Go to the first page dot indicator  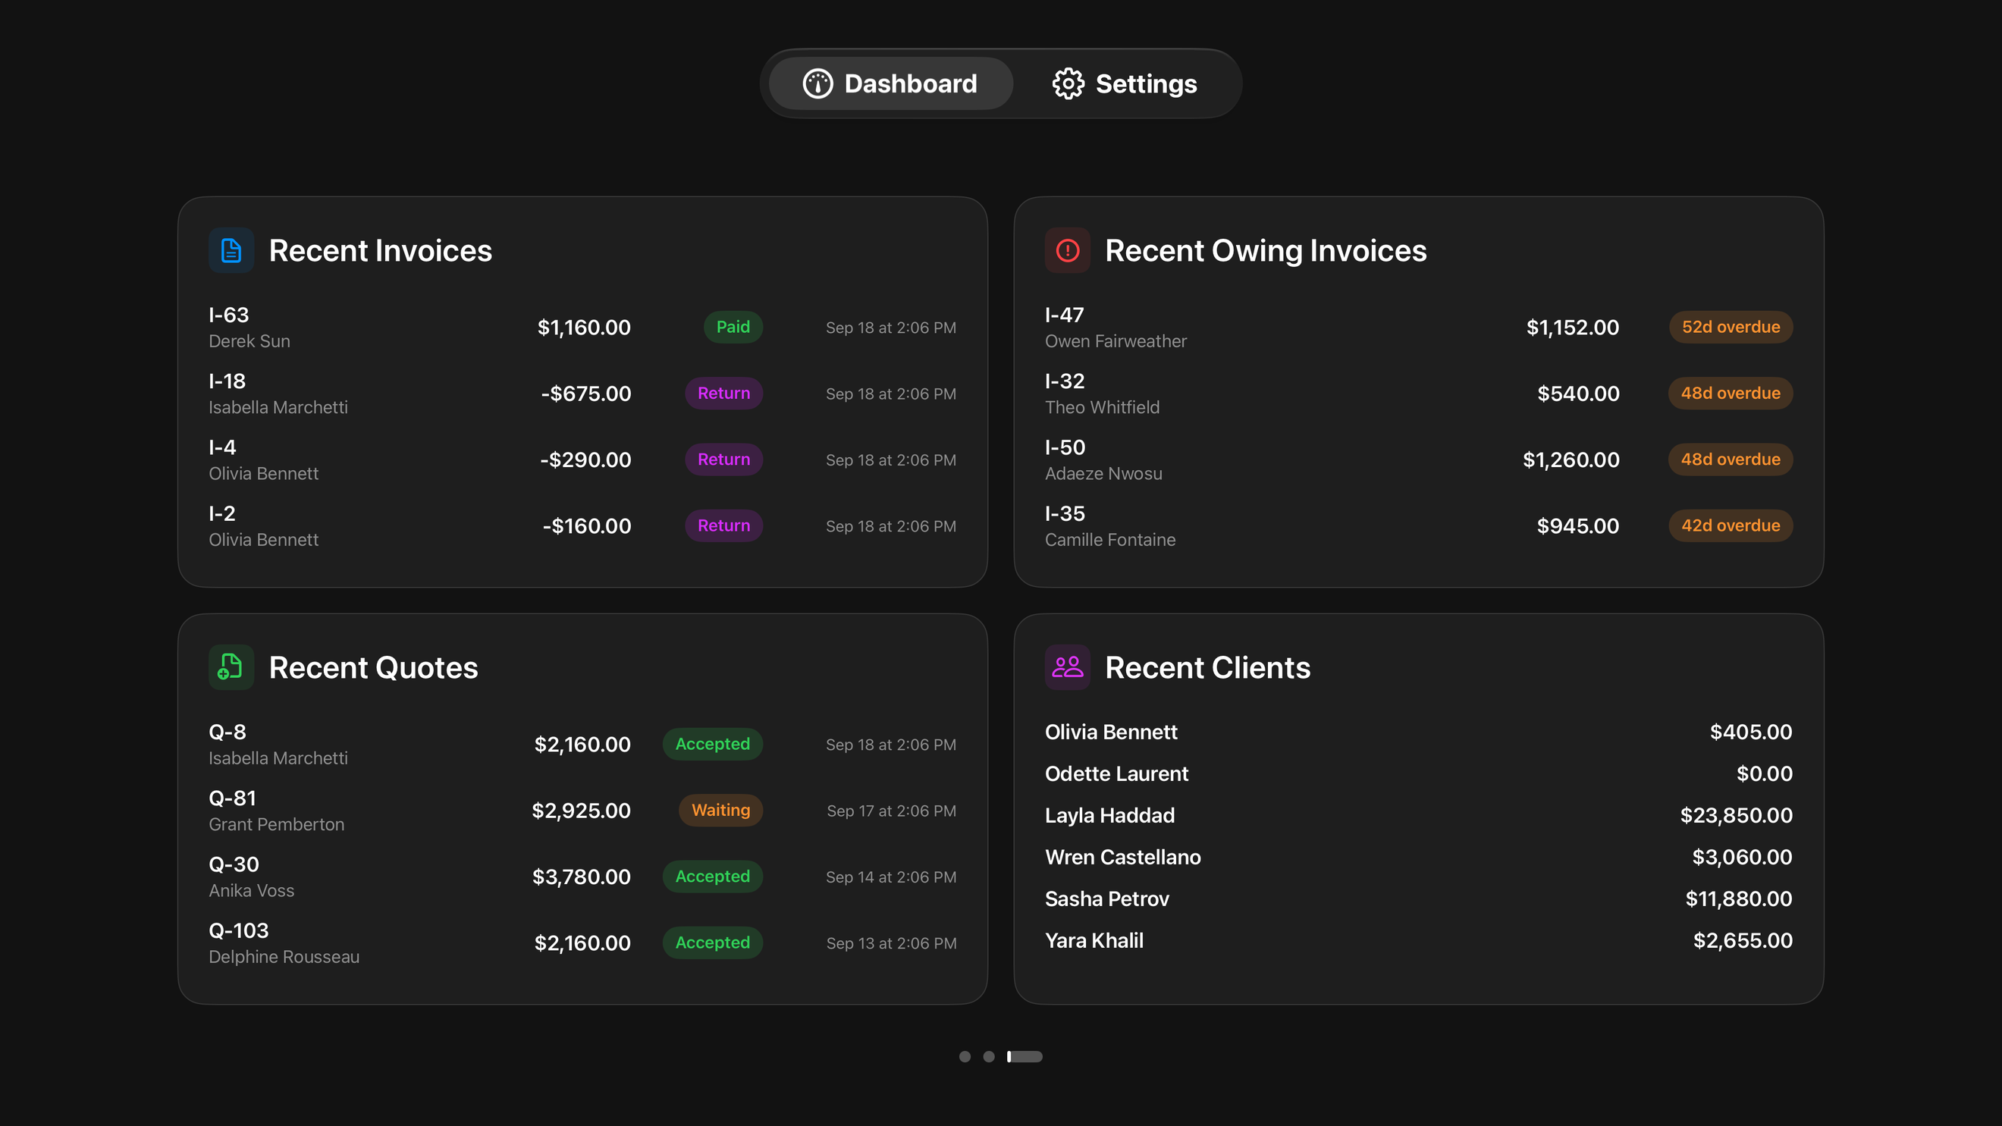pyautogui.click(x=965, y=1056)
